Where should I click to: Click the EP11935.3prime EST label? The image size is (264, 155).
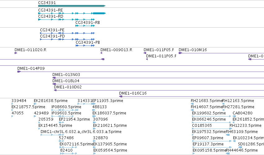(x=108, y=101)
